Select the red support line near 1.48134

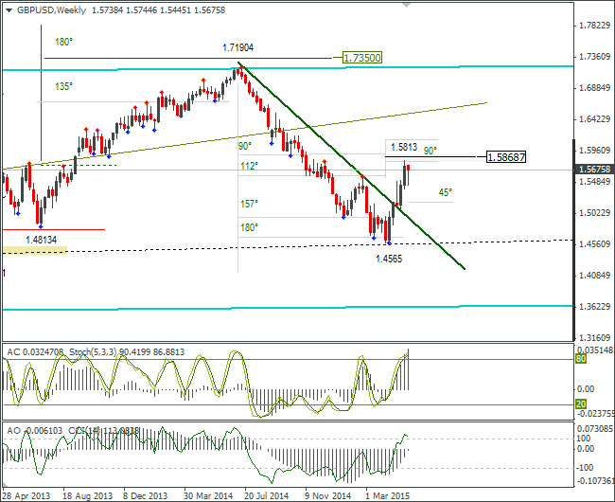point(54,229)
